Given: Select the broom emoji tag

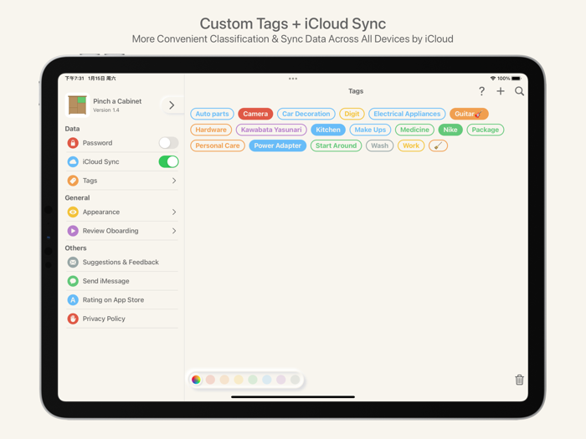Looking at the screenshot, I should point(438,145).
